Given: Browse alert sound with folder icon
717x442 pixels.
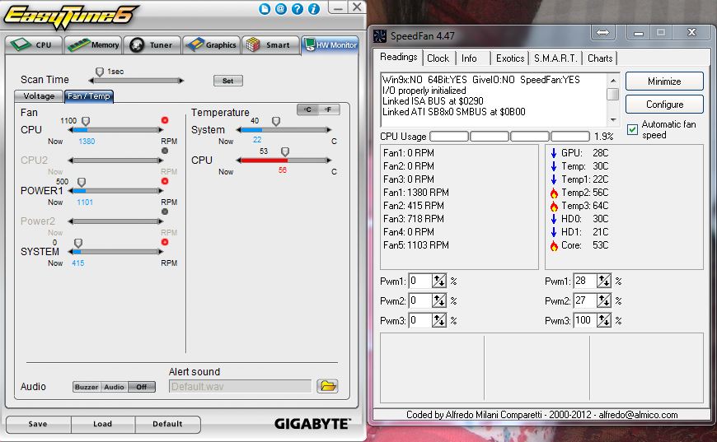Looking at the screenshot, I should 328,386.
